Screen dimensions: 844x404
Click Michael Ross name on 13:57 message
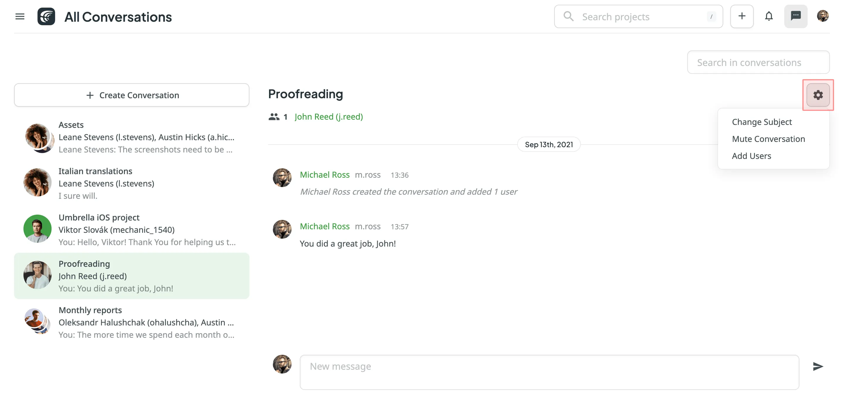[x=325, y=226]
